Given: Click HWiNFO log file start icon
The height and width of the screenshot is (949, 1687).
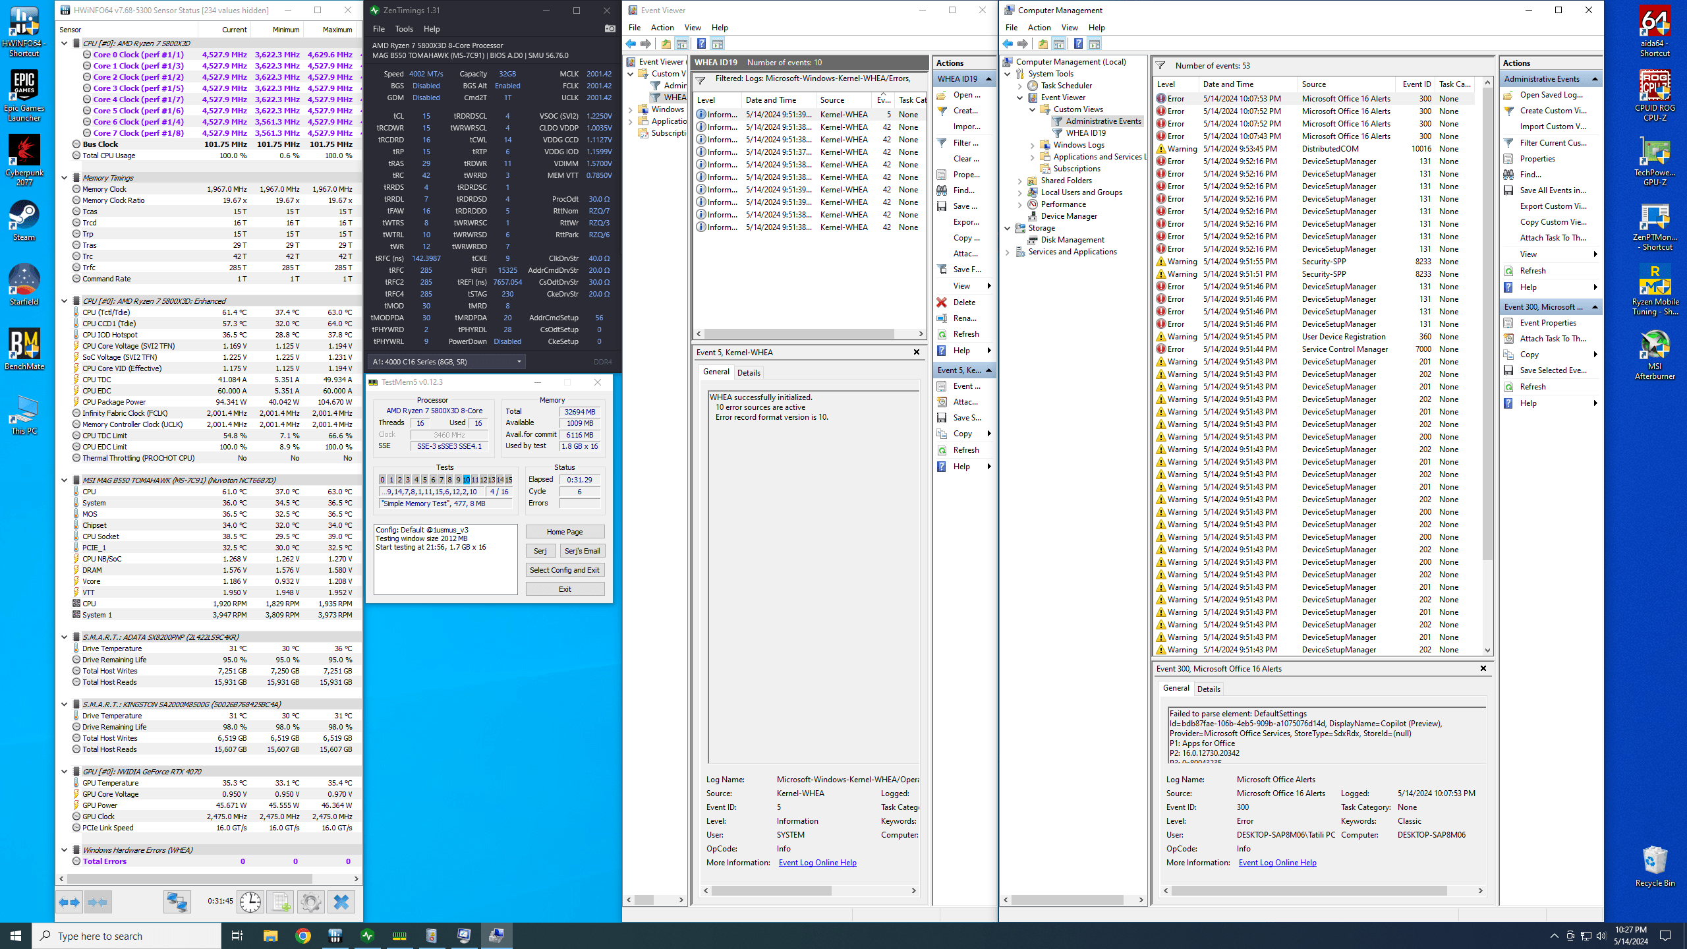Looking at the screenshot, I should tap(281, 902).
